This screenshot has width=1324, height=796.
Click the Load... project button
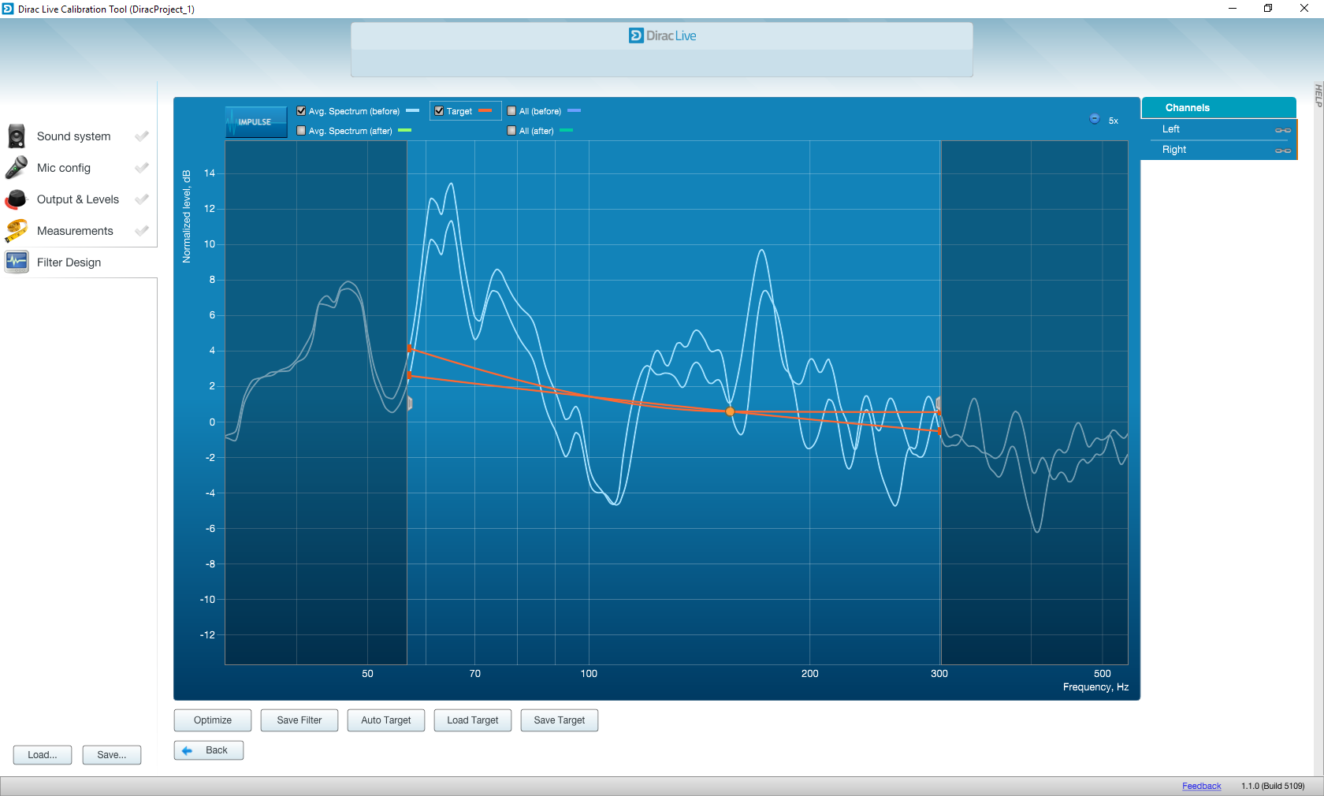[x=43, y=755]
